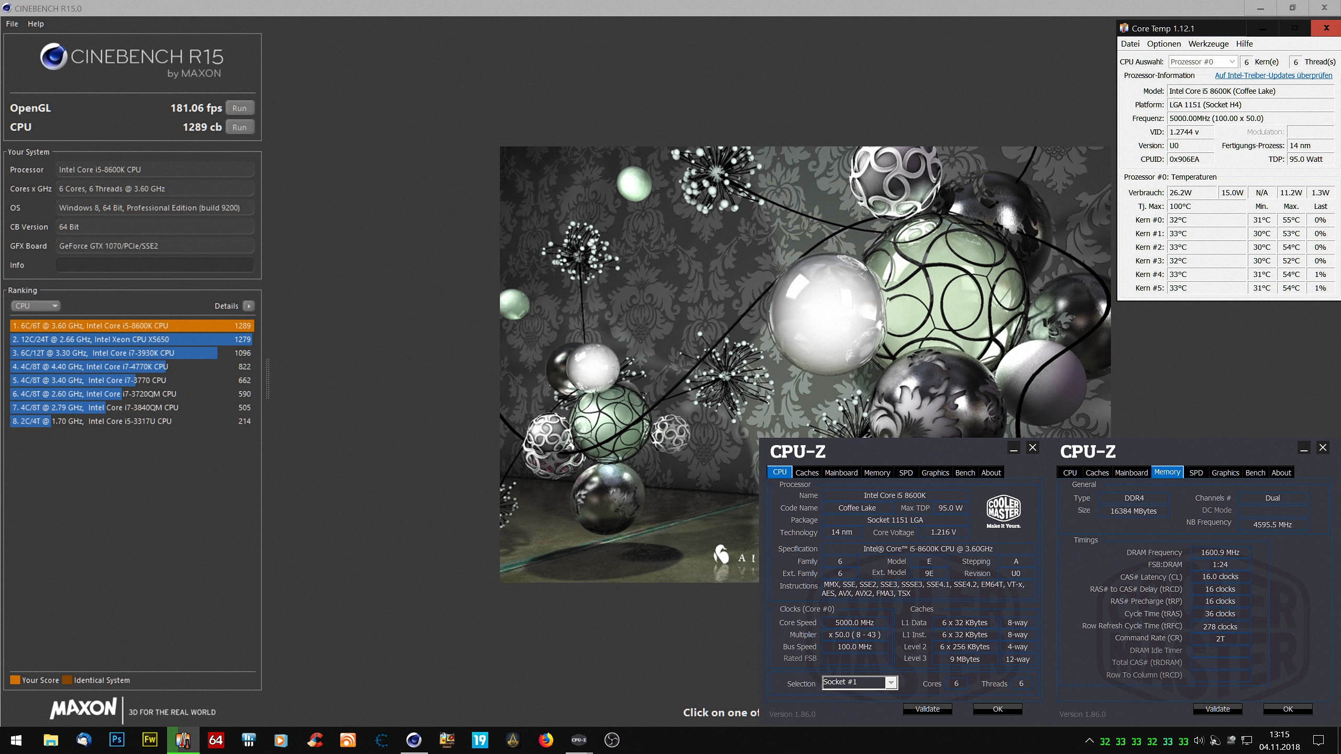The height and width of the screenshot is (754, 1341).
Task: Click the Intel driver updates link
Action: pyautogui.click(x=1273, y=75)
